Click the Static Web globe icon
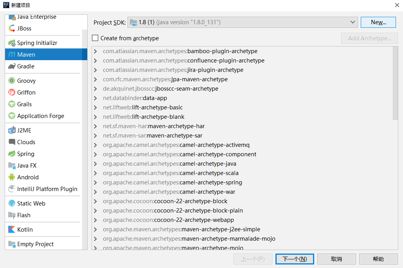Viewport: 403px width, 268px height. click(12, 203)
